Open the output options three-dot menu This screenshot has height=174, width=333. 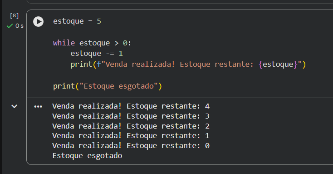click(38, 106)
